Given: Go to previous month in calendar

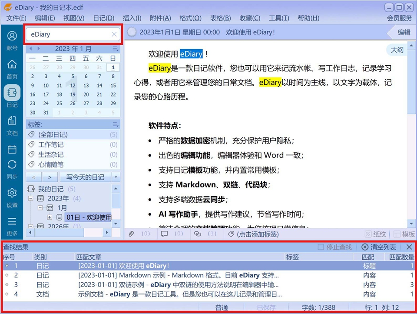Looking at the screenshot, I should [x=31, y=48].
